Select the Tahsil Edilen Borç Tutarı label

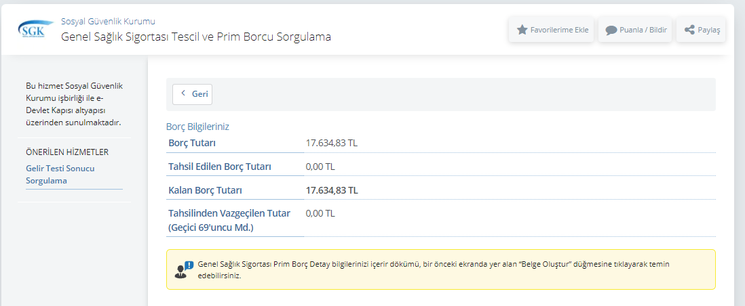coord(220,167)
